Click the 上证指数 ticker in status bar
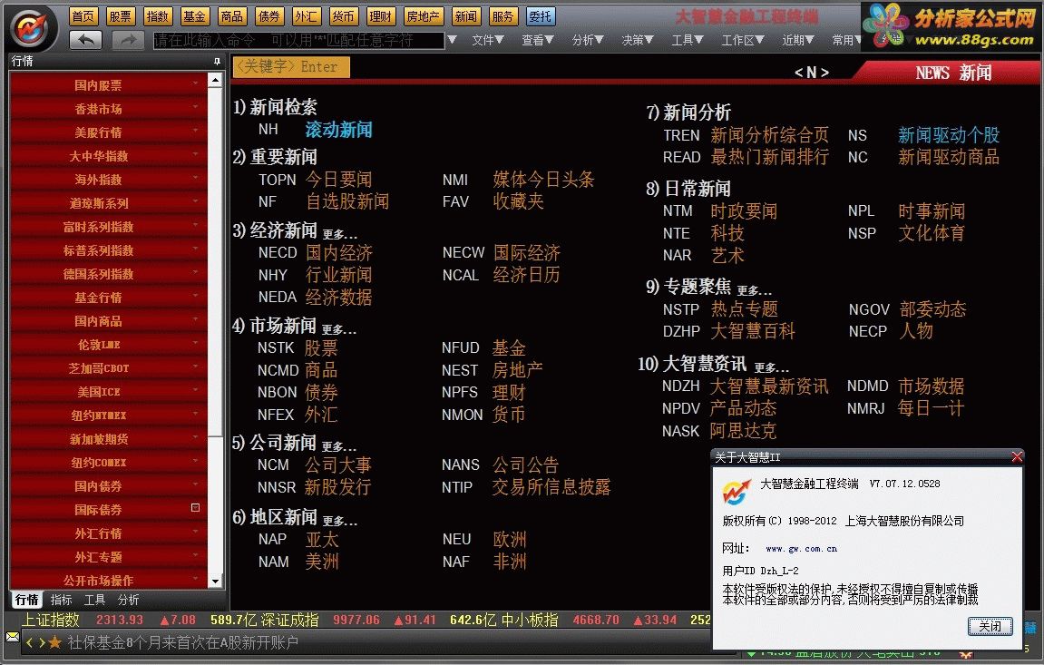Viewport: 1044px width, 665px height. click(x=52, y=620)
